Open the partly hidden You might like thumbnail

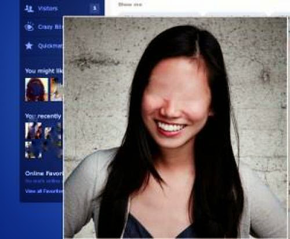[x=56, y=90]
